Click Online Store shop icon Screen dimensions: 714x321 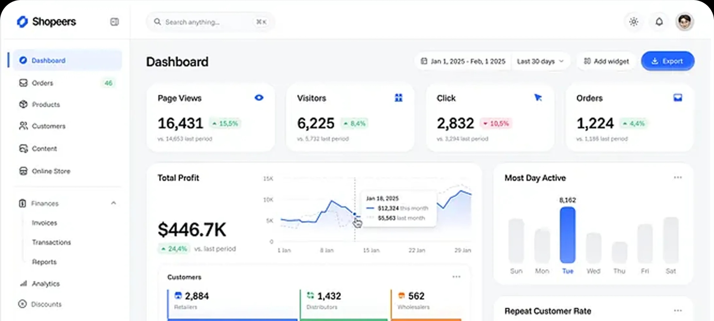click(23, 171)
